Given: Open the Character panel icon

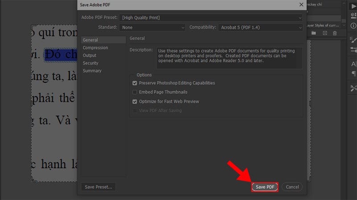Looking at the screenshot, I should click(353, 65).
